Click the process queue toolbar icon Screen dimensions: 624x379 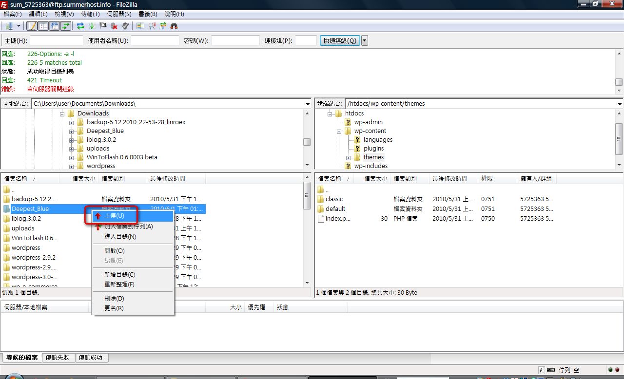coord(92,26)
